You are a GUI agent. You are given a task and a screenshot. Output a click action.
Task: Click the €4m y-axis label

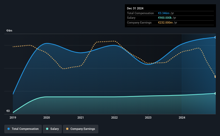pyautogui.click(x=9, y=31)
